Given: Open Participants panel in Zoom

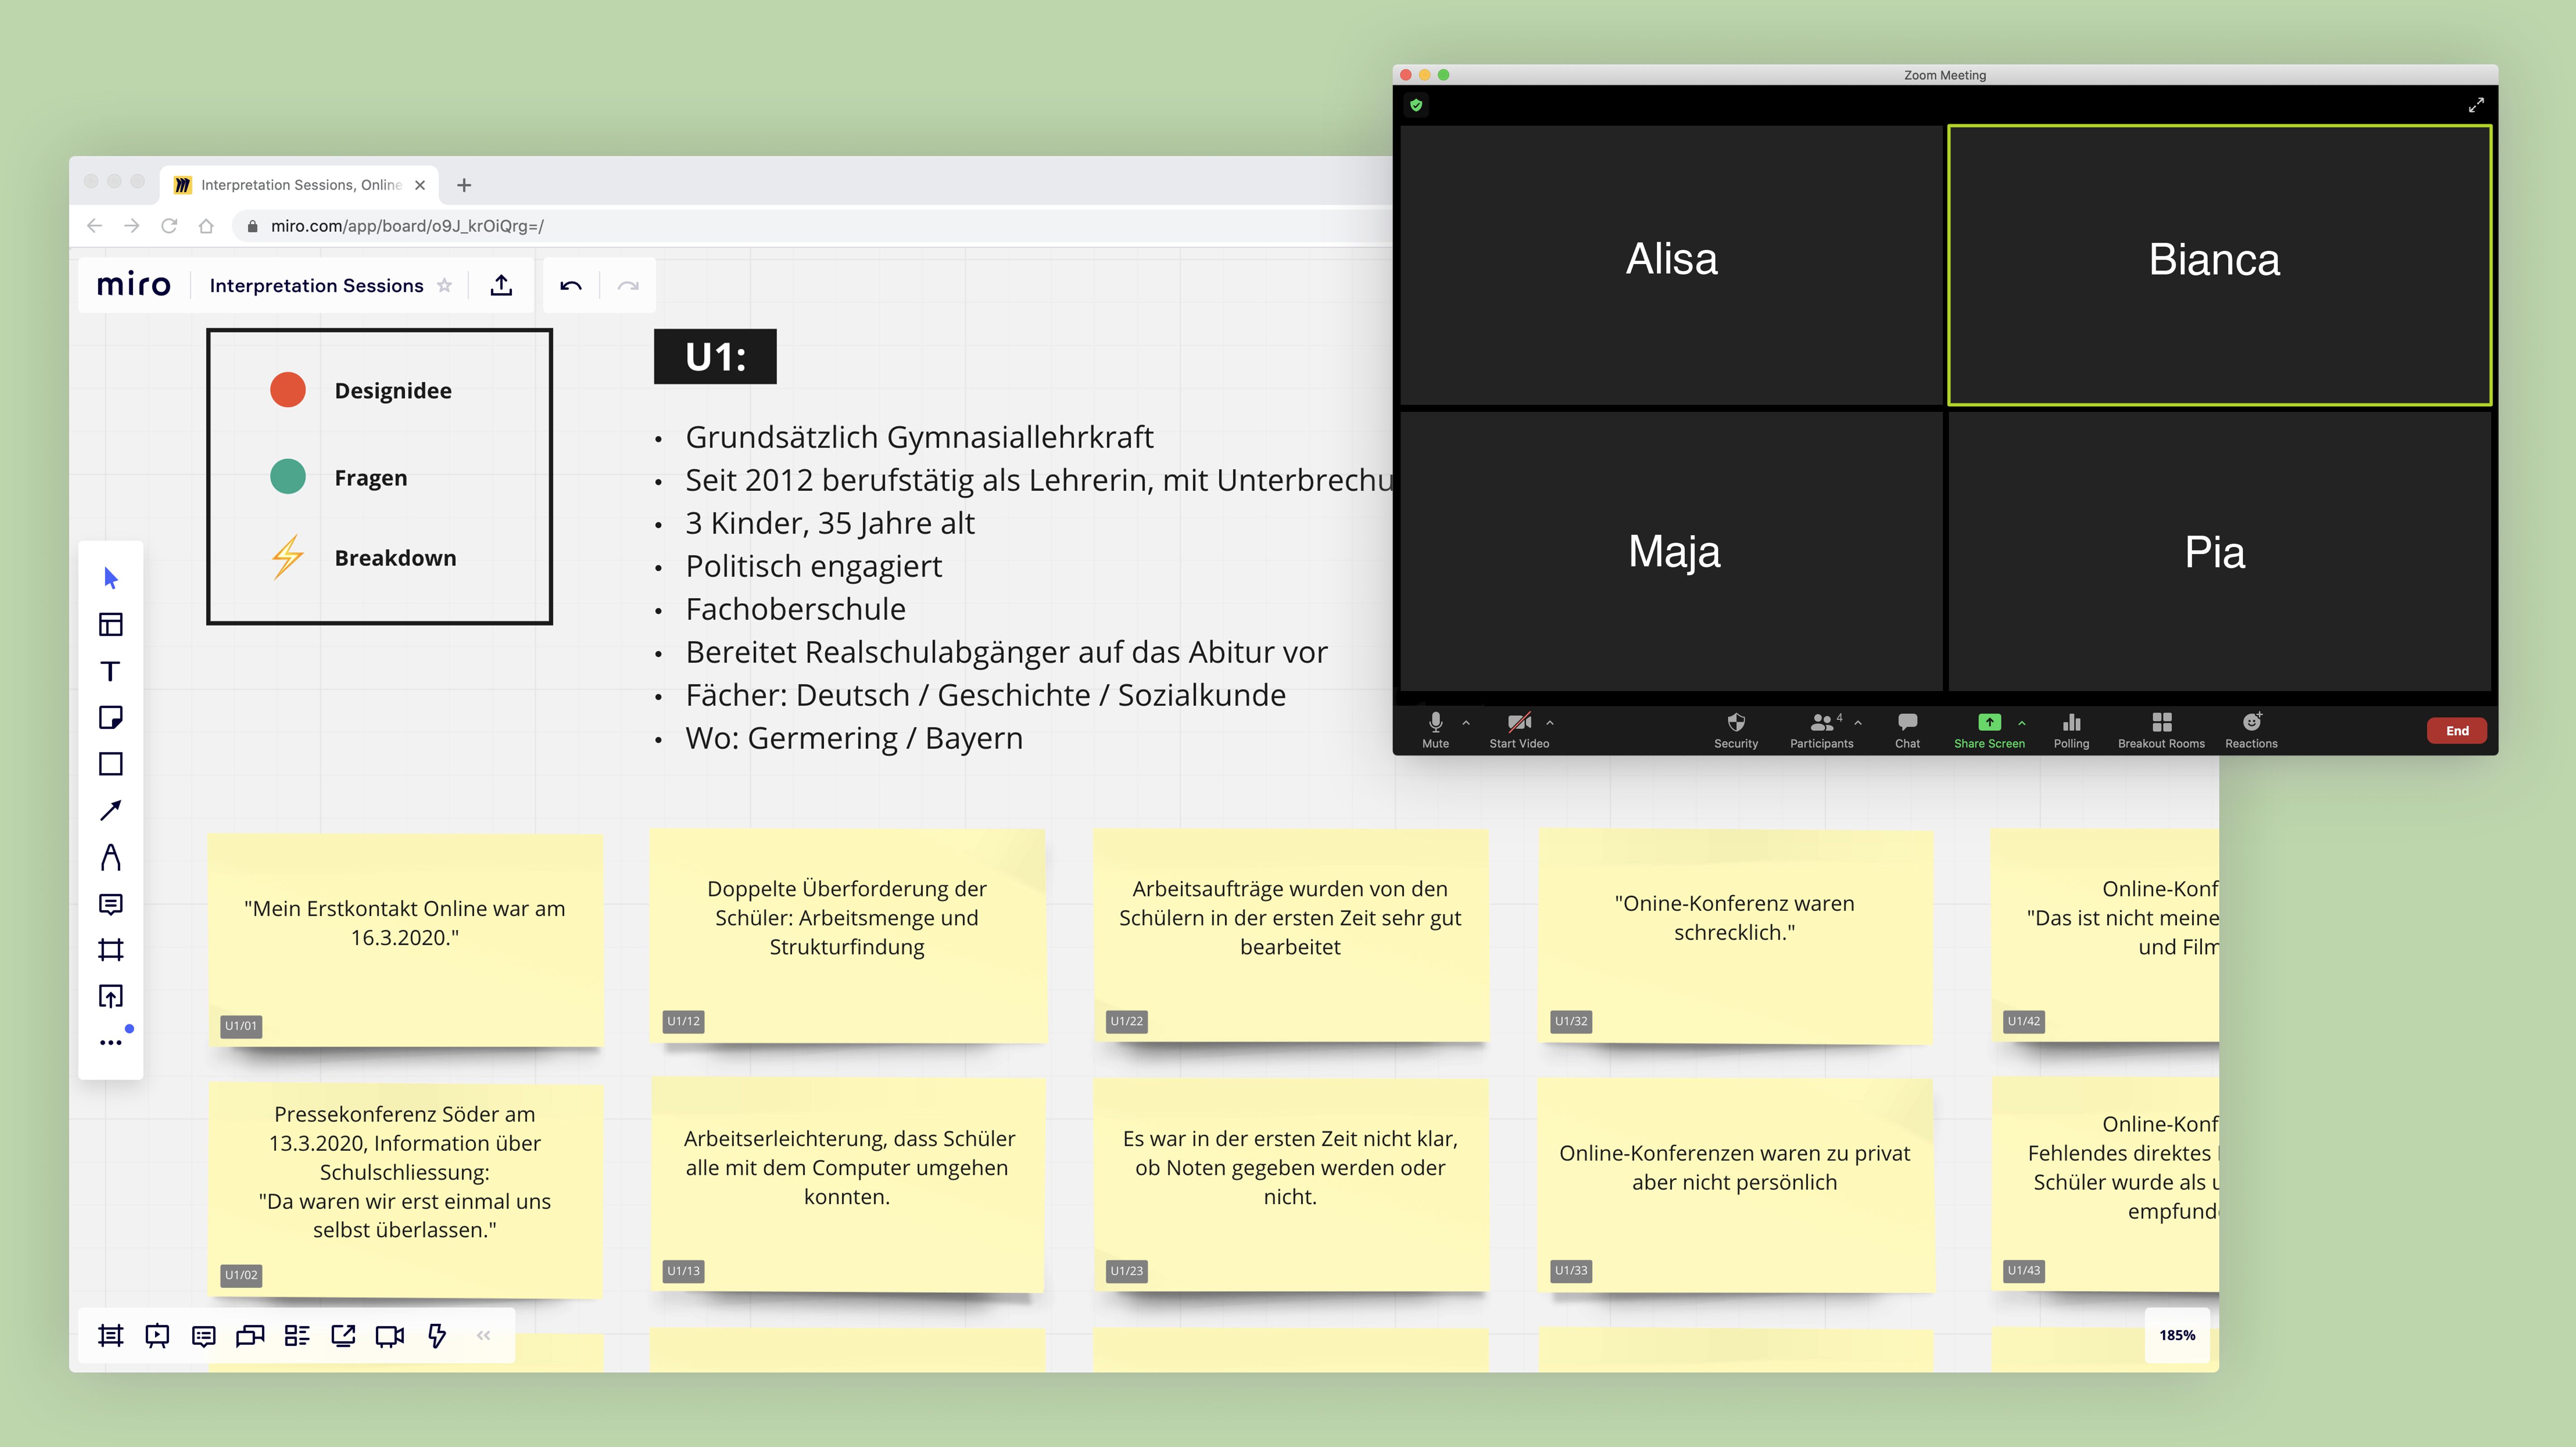Looking at the screenshot, I should 1821,729.
